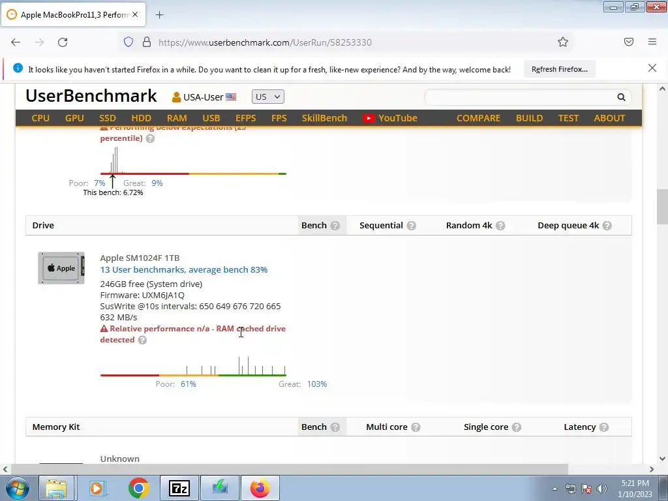Open the COMPARE page
Screen dimensions: 668x501
click(478, 118)
